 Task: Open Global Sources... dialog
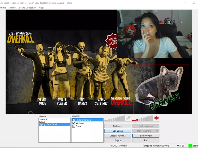click(118, 136)
